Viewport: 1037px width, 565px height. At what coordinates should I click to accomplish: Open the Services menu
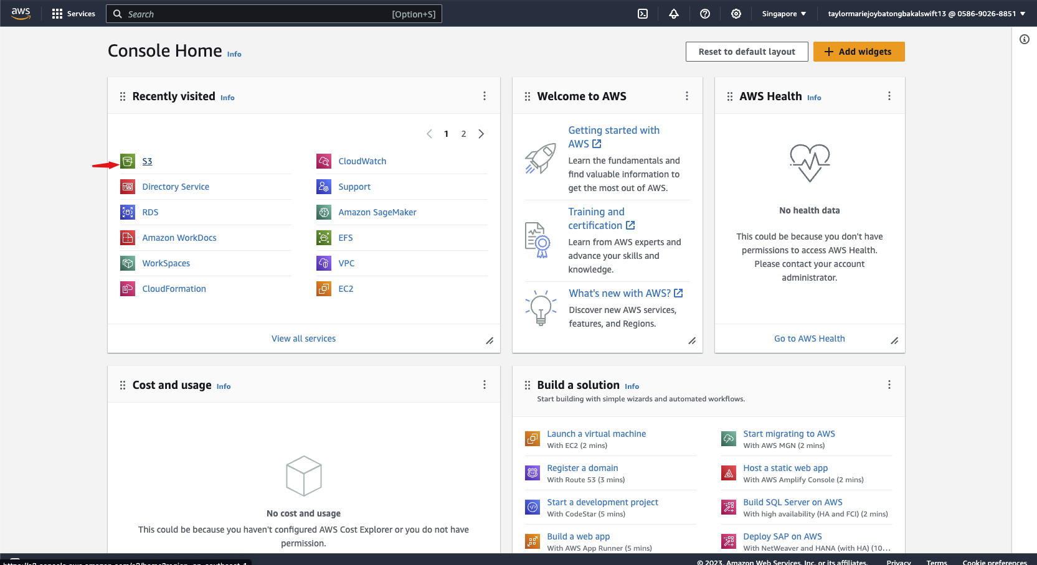pos(73,14)
